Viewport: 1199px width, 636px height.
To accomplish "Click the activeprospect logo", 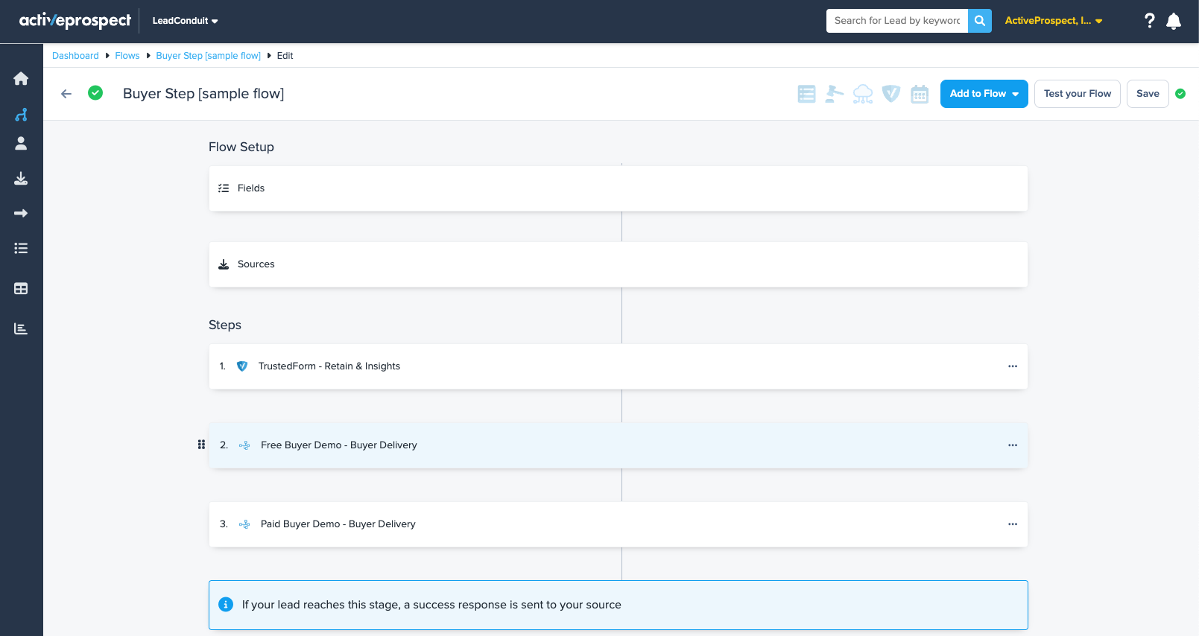I will coord(75,20).
